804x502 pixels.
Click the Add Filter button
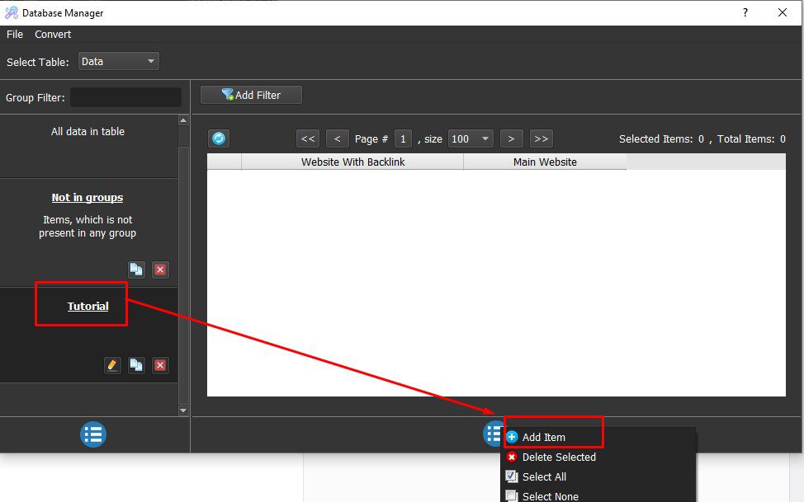coord(251,95)
